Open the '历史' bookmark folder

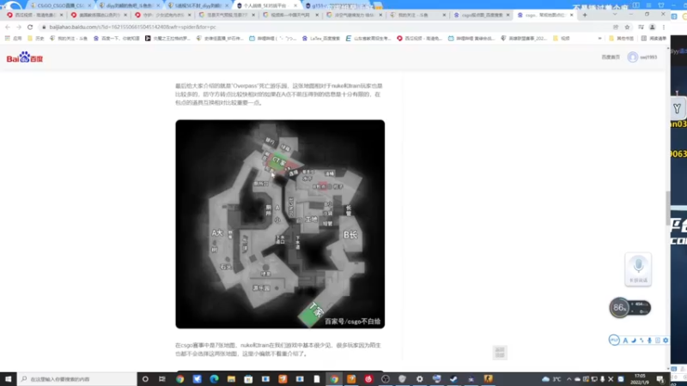coord(36,39)
